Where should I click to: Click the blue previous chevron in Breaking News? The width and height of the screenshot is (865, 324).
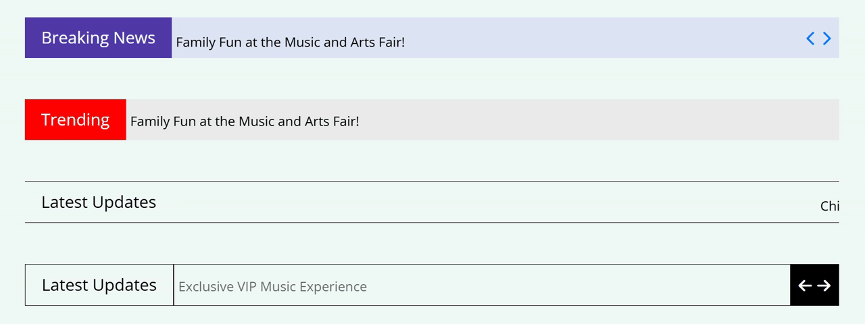pos(810,38)
